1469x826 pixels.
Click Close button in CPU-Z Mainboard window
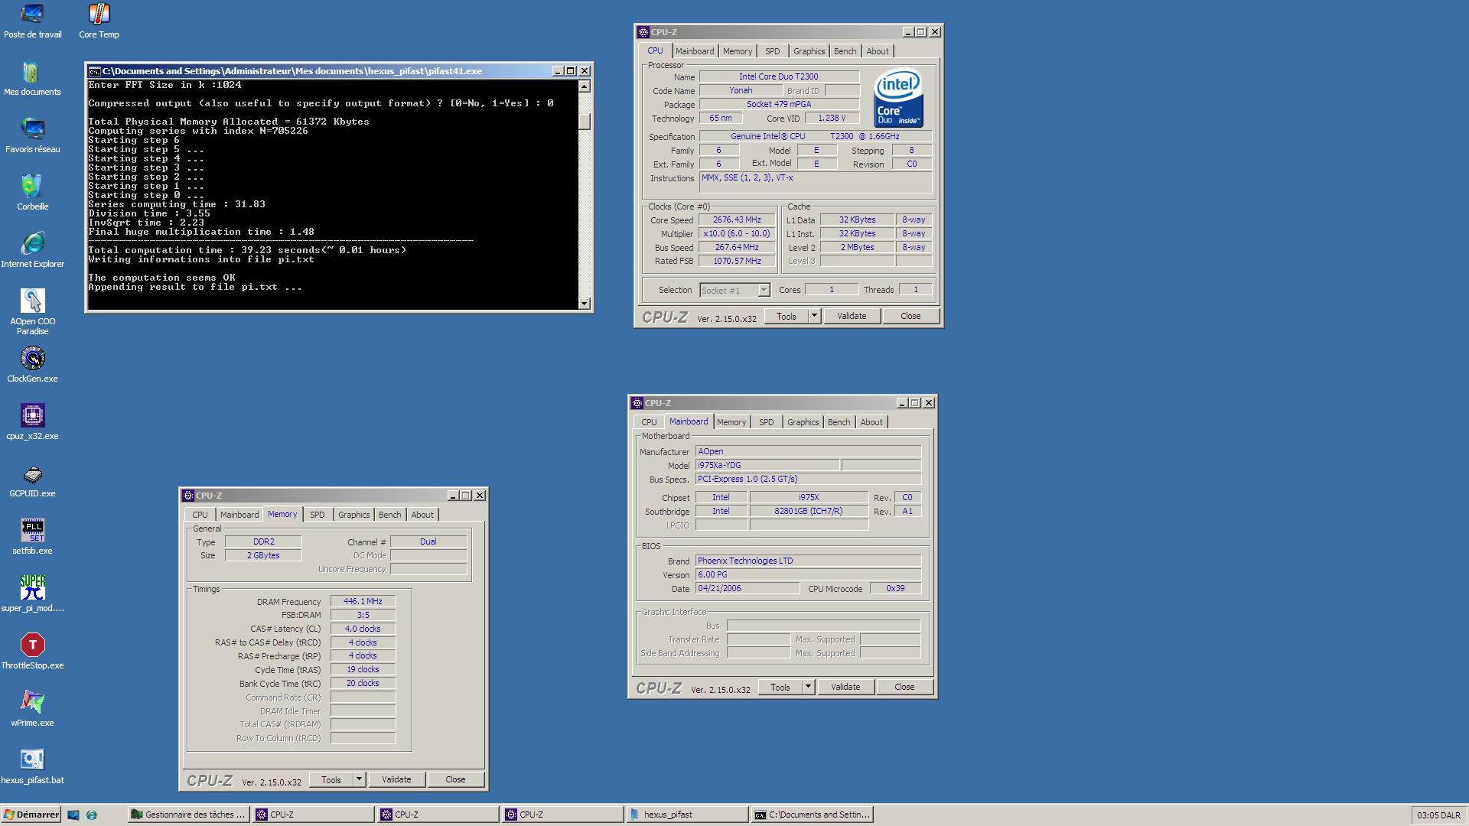tap(904, 687)
